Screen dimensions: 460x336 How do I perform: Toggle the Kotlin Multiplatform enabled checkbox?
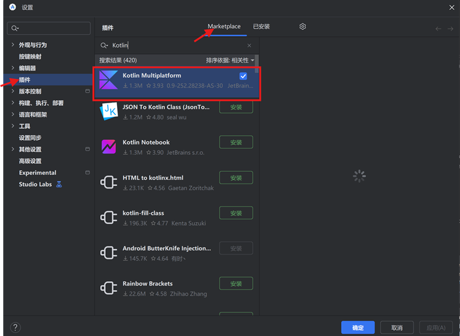(x=243, y=77)
